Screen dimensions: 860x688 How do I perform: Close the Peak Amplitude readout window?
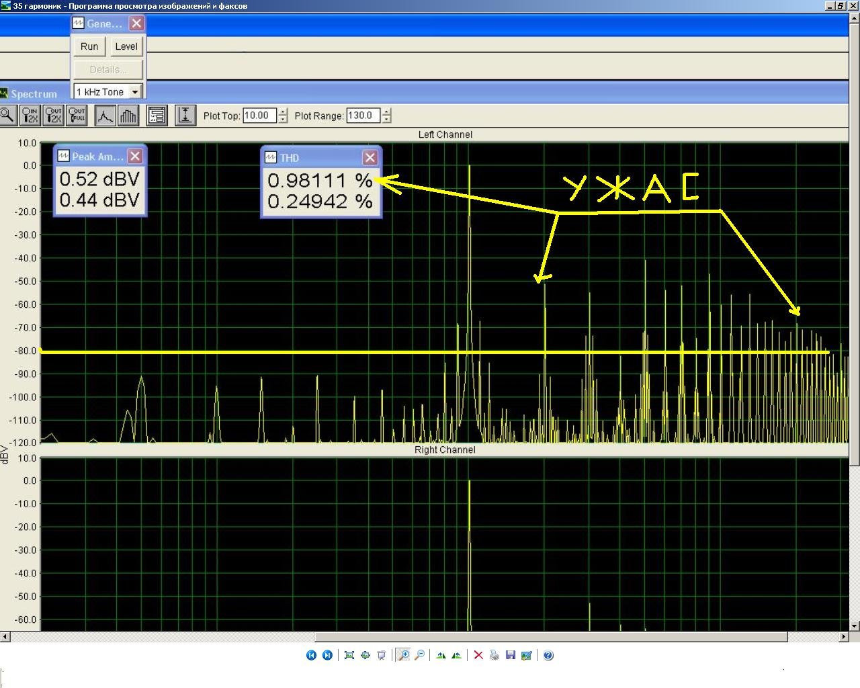[135, 157]
